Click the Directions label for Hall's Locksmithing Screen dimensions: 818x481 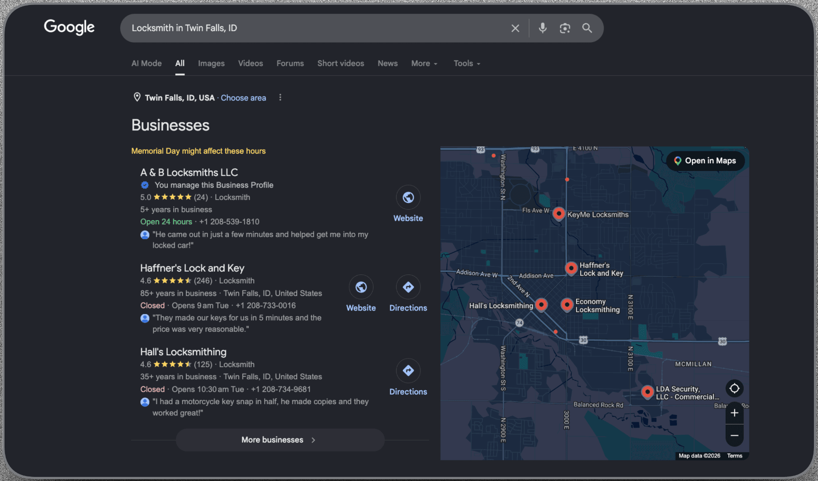click(408, 392)
